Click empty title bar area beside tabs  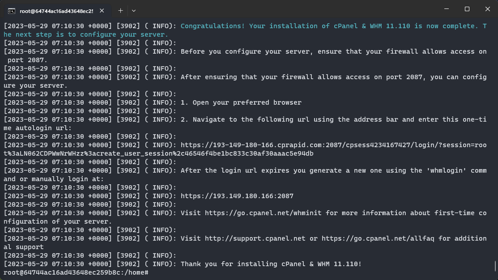286,9
